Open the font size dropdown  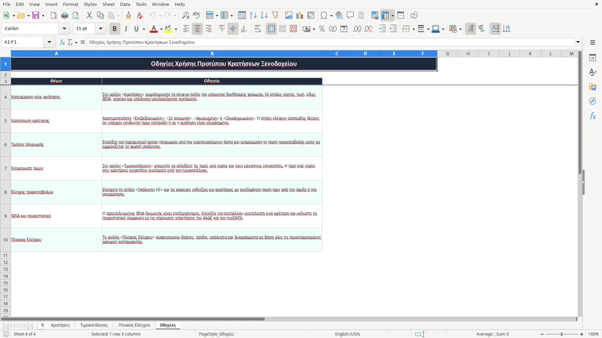(101, 29)
